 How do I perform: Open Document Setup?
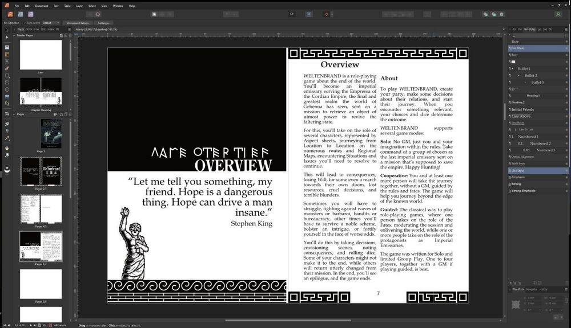tap(79, 23)
